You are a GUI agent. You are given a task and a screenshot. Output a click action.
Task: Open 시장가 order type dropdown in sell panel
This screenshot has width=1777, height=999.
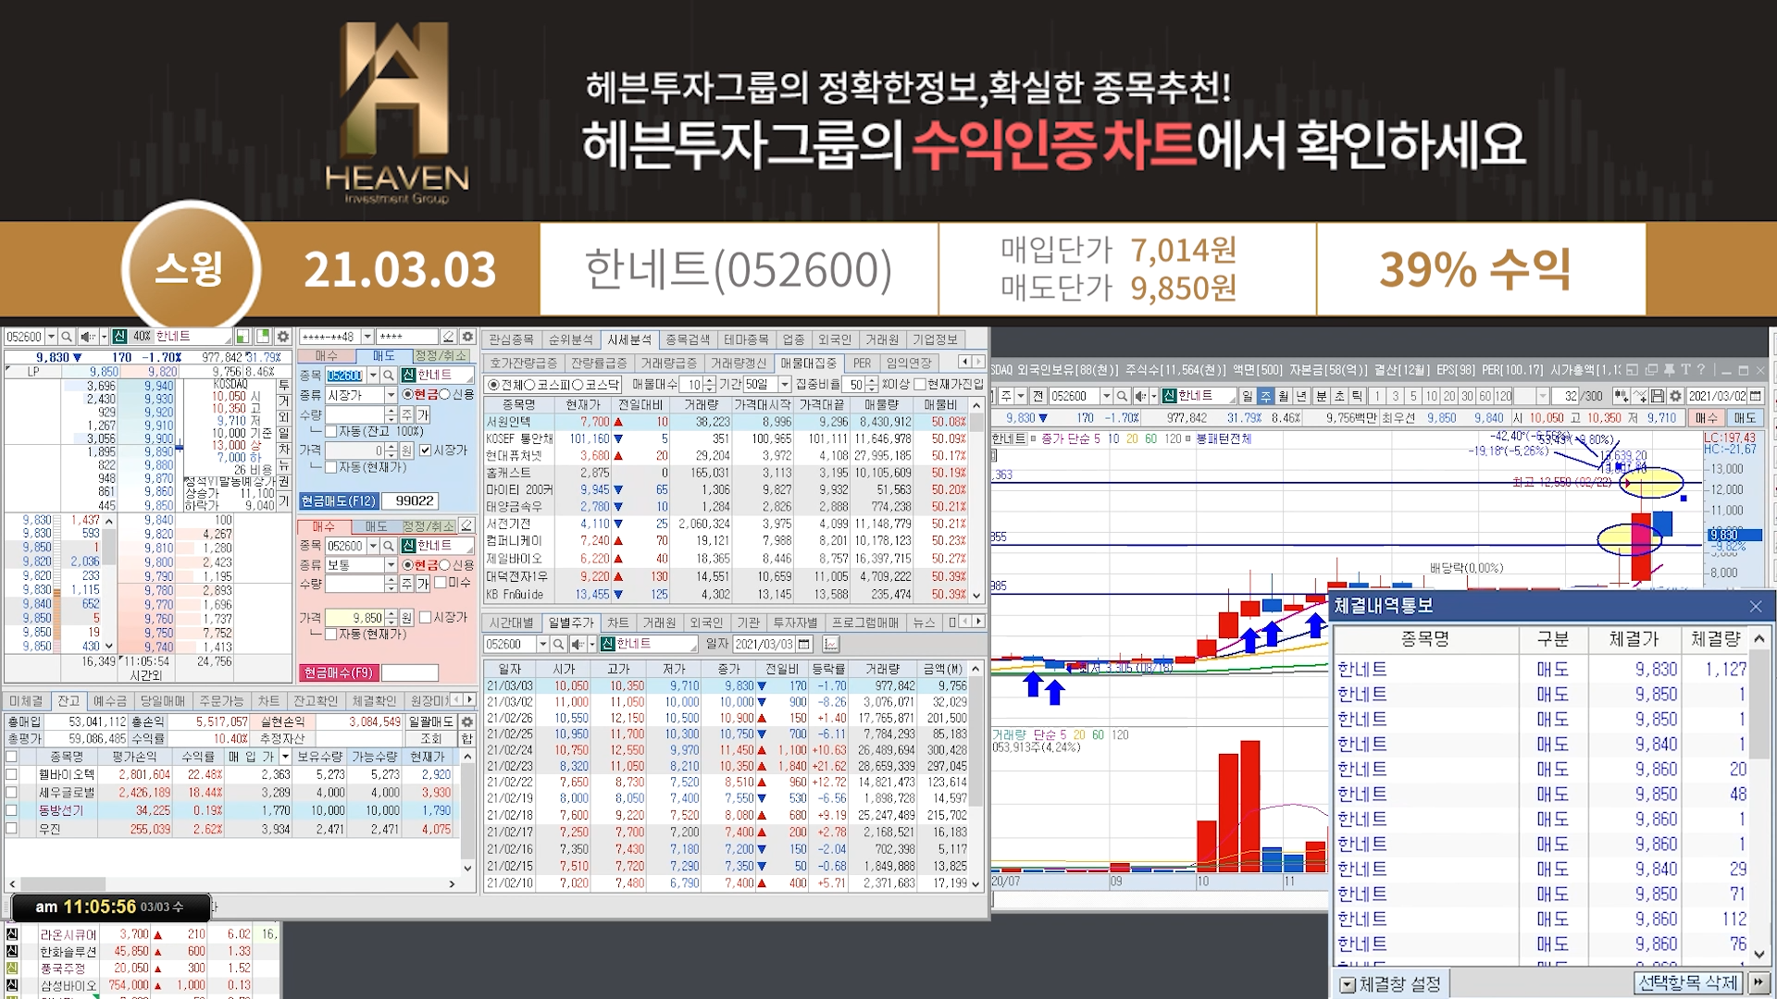pos(391,395)
